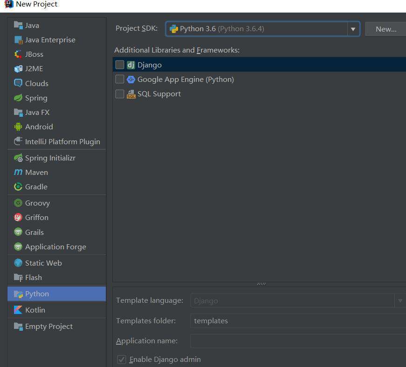The width and height of the screenshot is (406, 367).
Task: Click the SQL Support icon
Action: pos(131,94)
